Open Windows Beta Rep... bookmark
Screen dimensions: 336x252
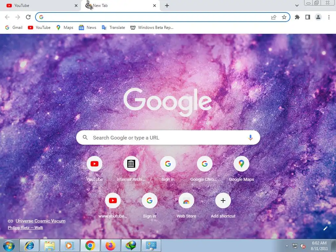pyautogui.click(x=152, y=28)
